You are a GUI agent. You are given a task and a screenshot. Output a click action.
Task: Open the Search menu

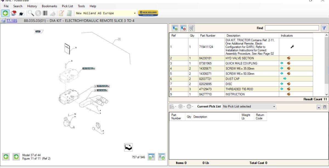(x=18, y=6)
